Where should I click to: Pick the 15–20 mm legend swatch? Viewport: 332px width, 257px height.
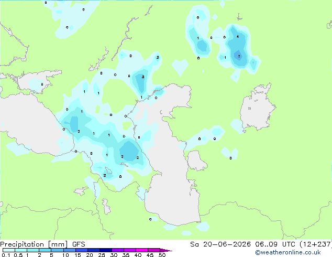pos(81,250)
